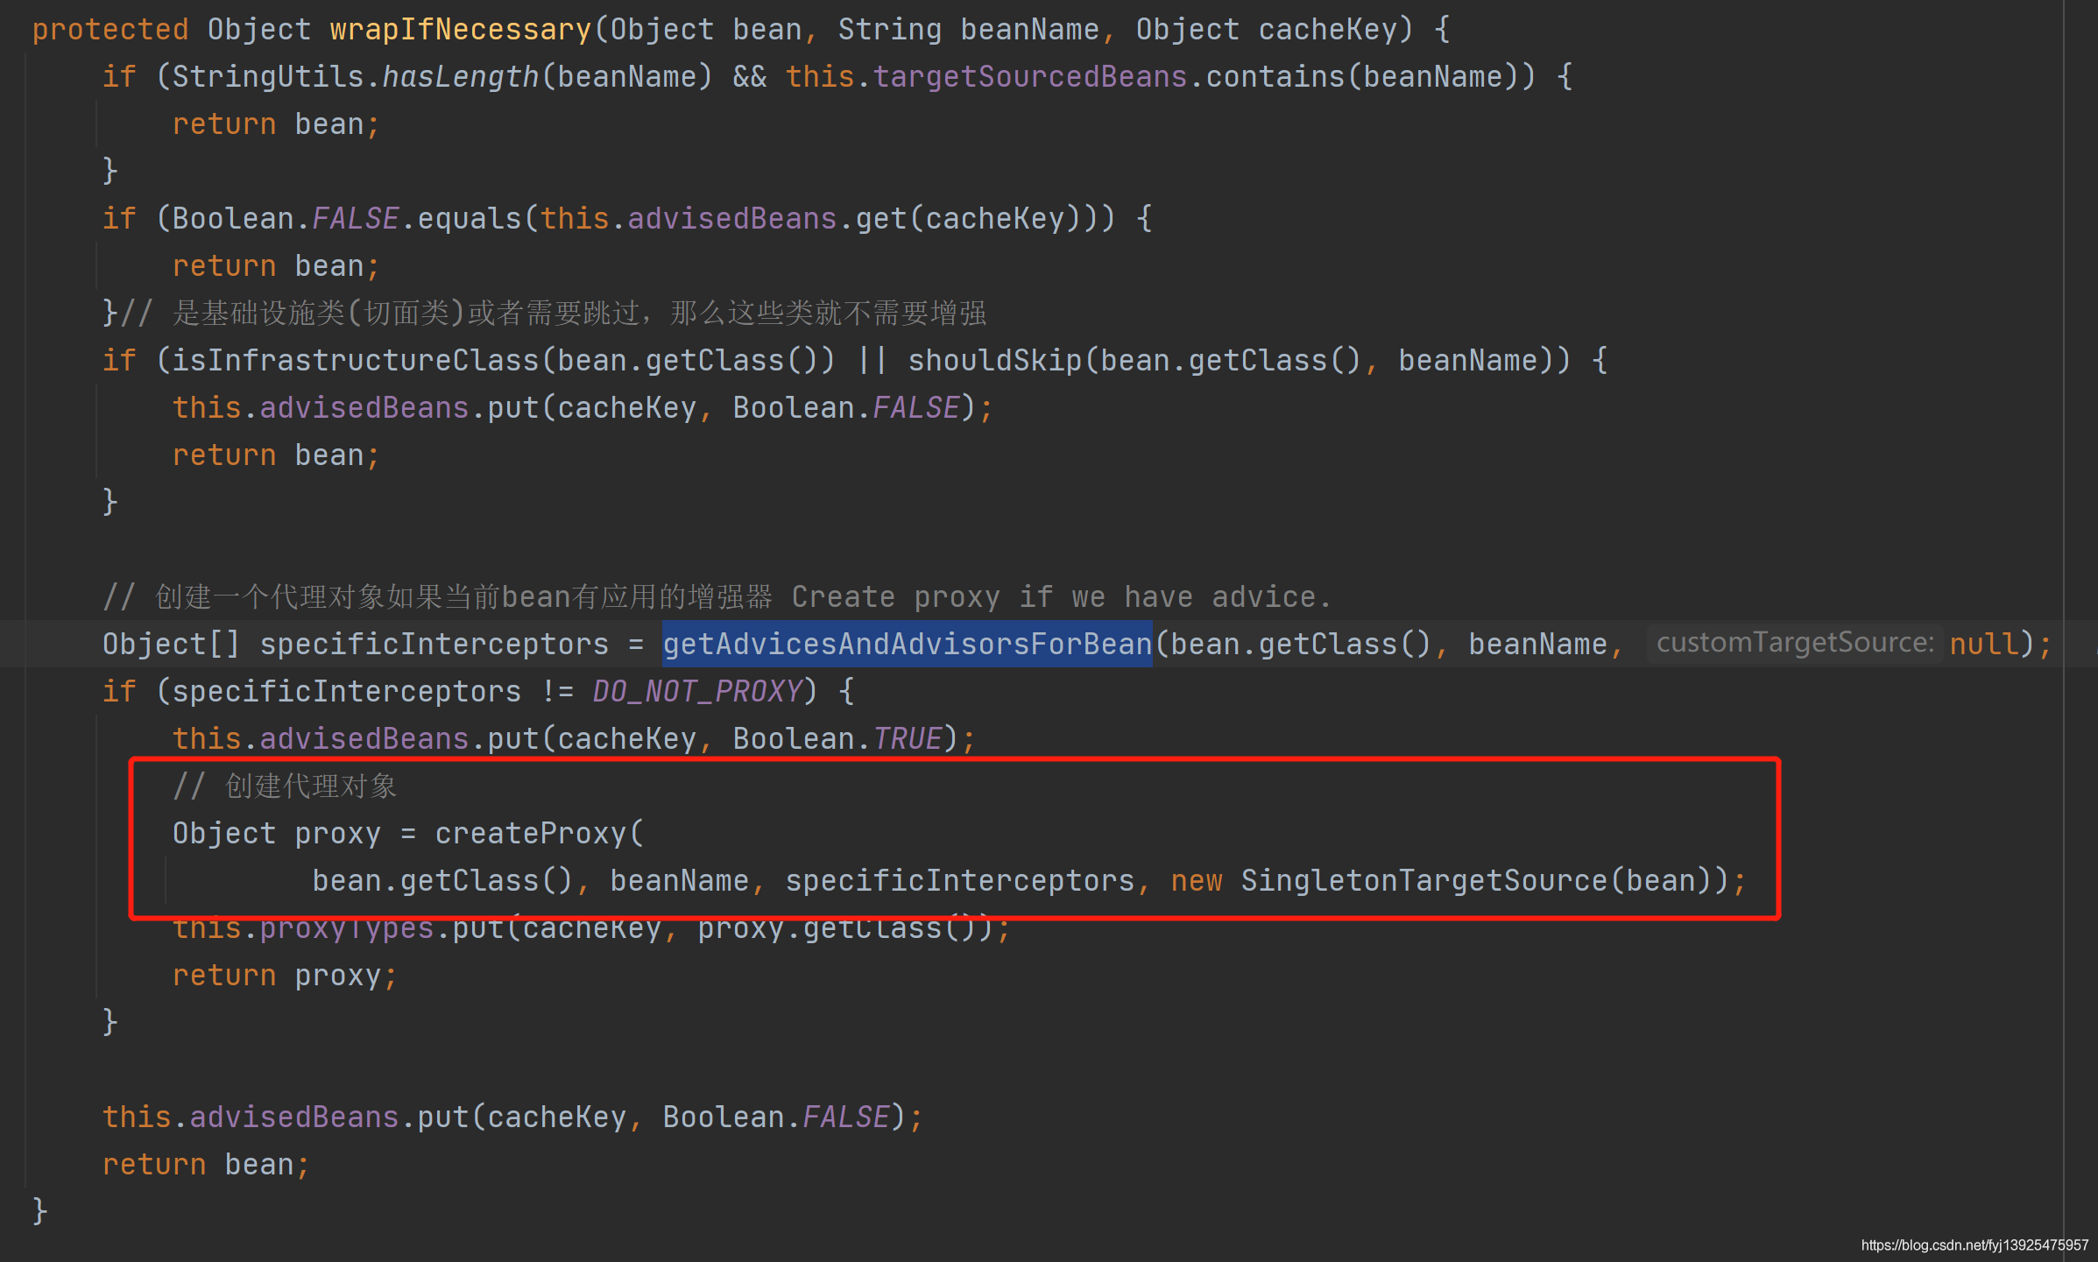
Task: Click 'String beanName' parameter in signature
Action: 969,30
